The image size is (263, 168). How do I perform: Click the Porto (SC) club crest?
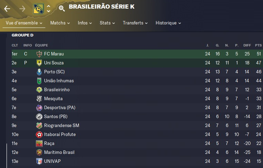(39, 72)
